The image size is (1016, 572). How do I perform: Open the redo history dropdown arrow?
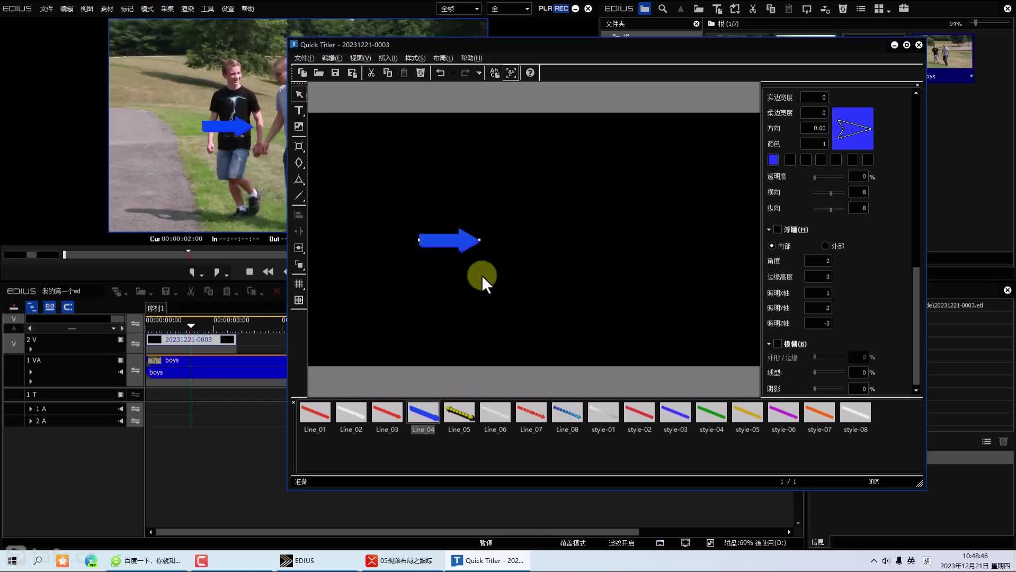[479, 73]
